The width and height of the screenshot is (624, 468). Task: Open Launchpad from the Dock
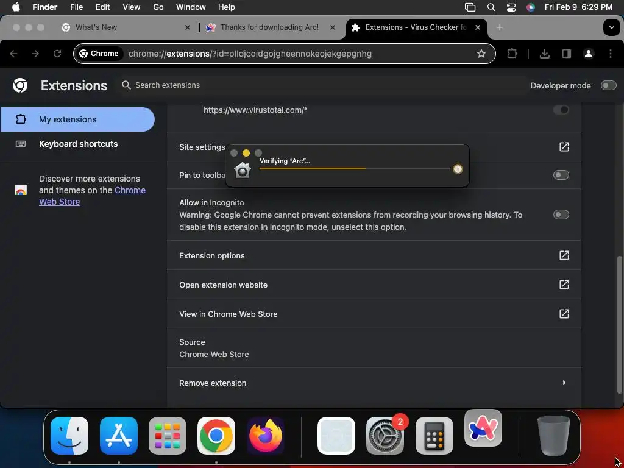click(x=168, y=436)
